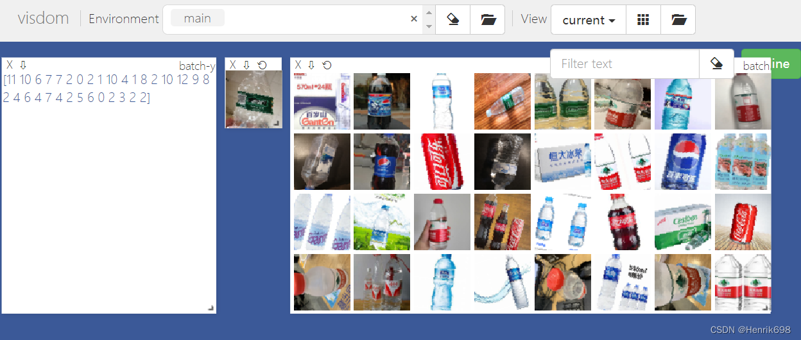
Task: Click the resize handle of the batch-y pane
Action: click(211, 309)
